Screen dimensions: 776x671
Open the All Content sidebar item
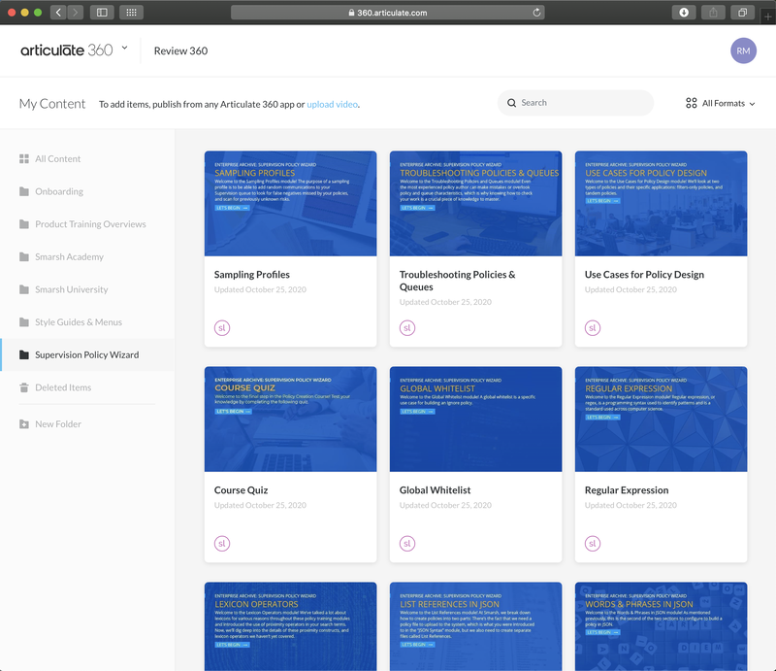point(57,159)
